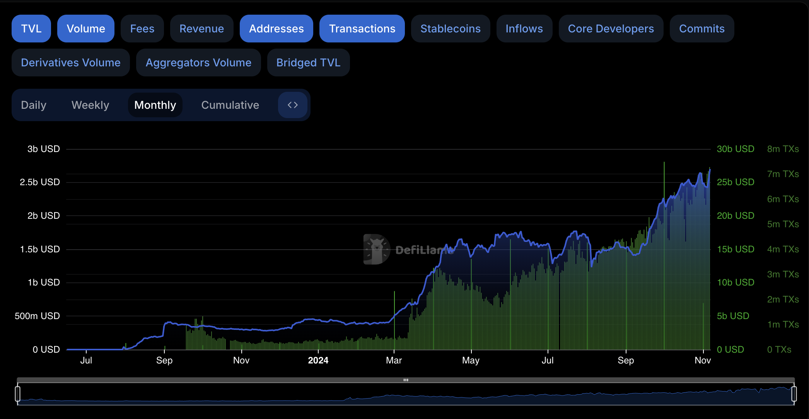Click the '8m TXs' axis label

[x=783, y=149]
